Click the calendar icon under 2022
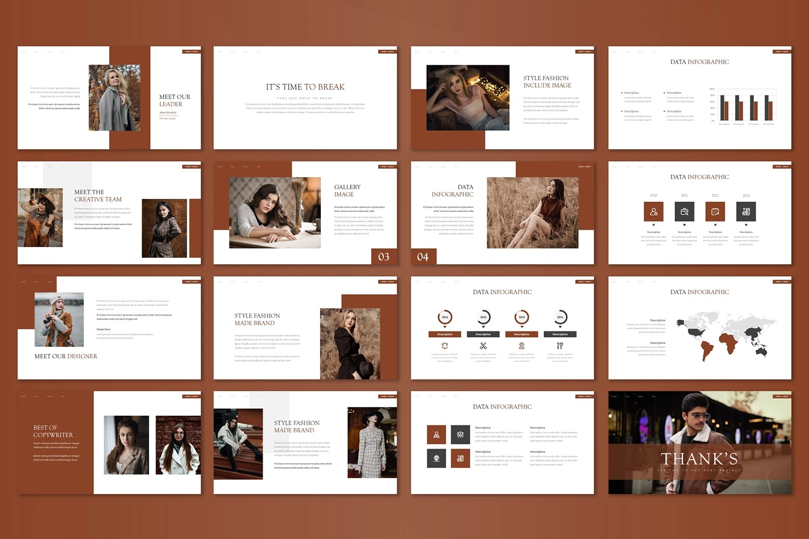Viewport: 809px width, 539px height. tap(715, 212)
